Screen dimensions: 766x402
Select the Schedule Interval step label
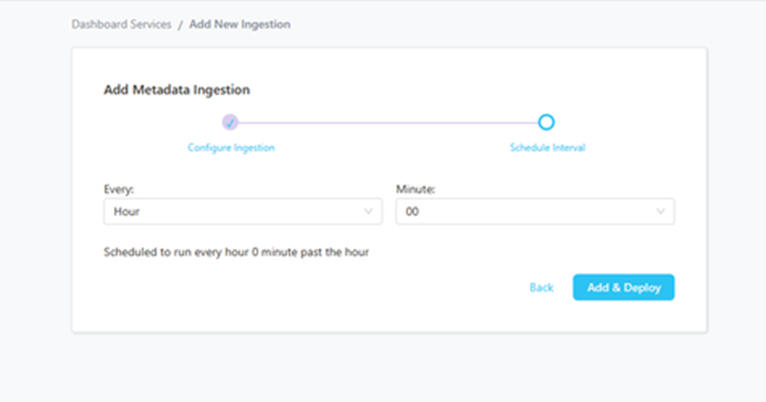point(548,148)
